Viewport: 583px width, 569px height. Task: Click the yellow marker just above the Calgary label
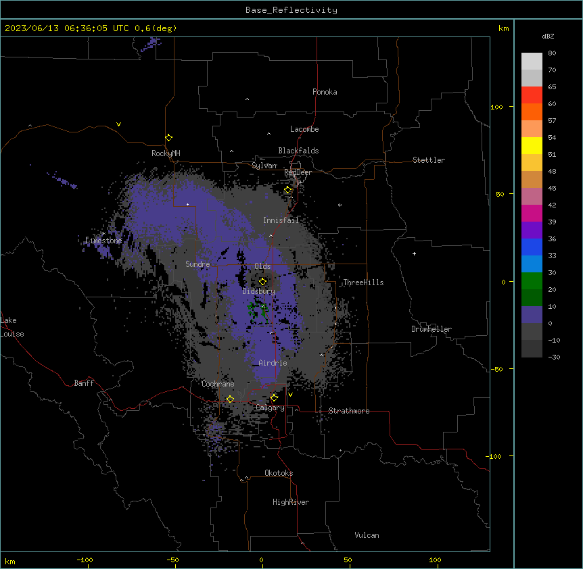[274, 398]
